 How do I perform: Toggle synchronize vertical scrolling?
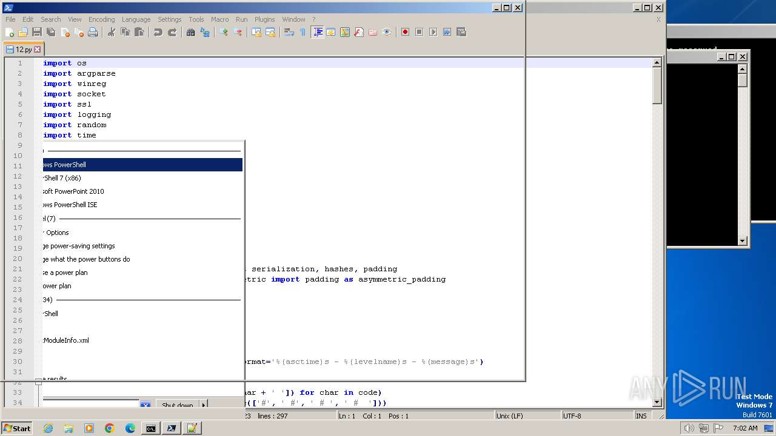coord(256,32)
